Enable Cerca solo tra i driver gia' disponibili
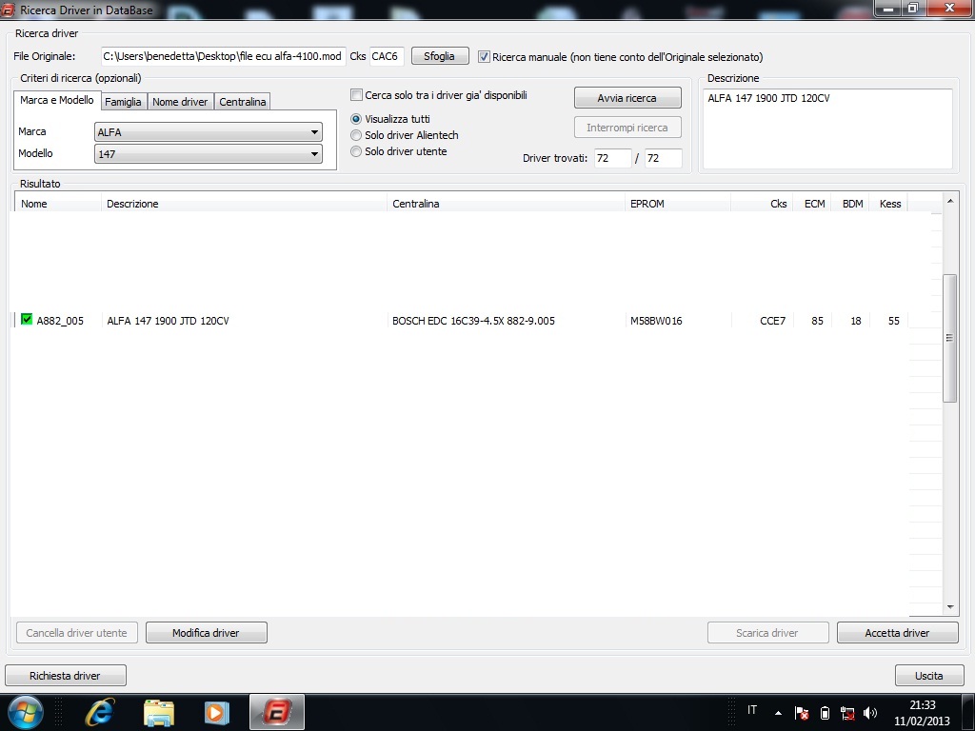This screenshot has width=975, height=731. point(356,95)
